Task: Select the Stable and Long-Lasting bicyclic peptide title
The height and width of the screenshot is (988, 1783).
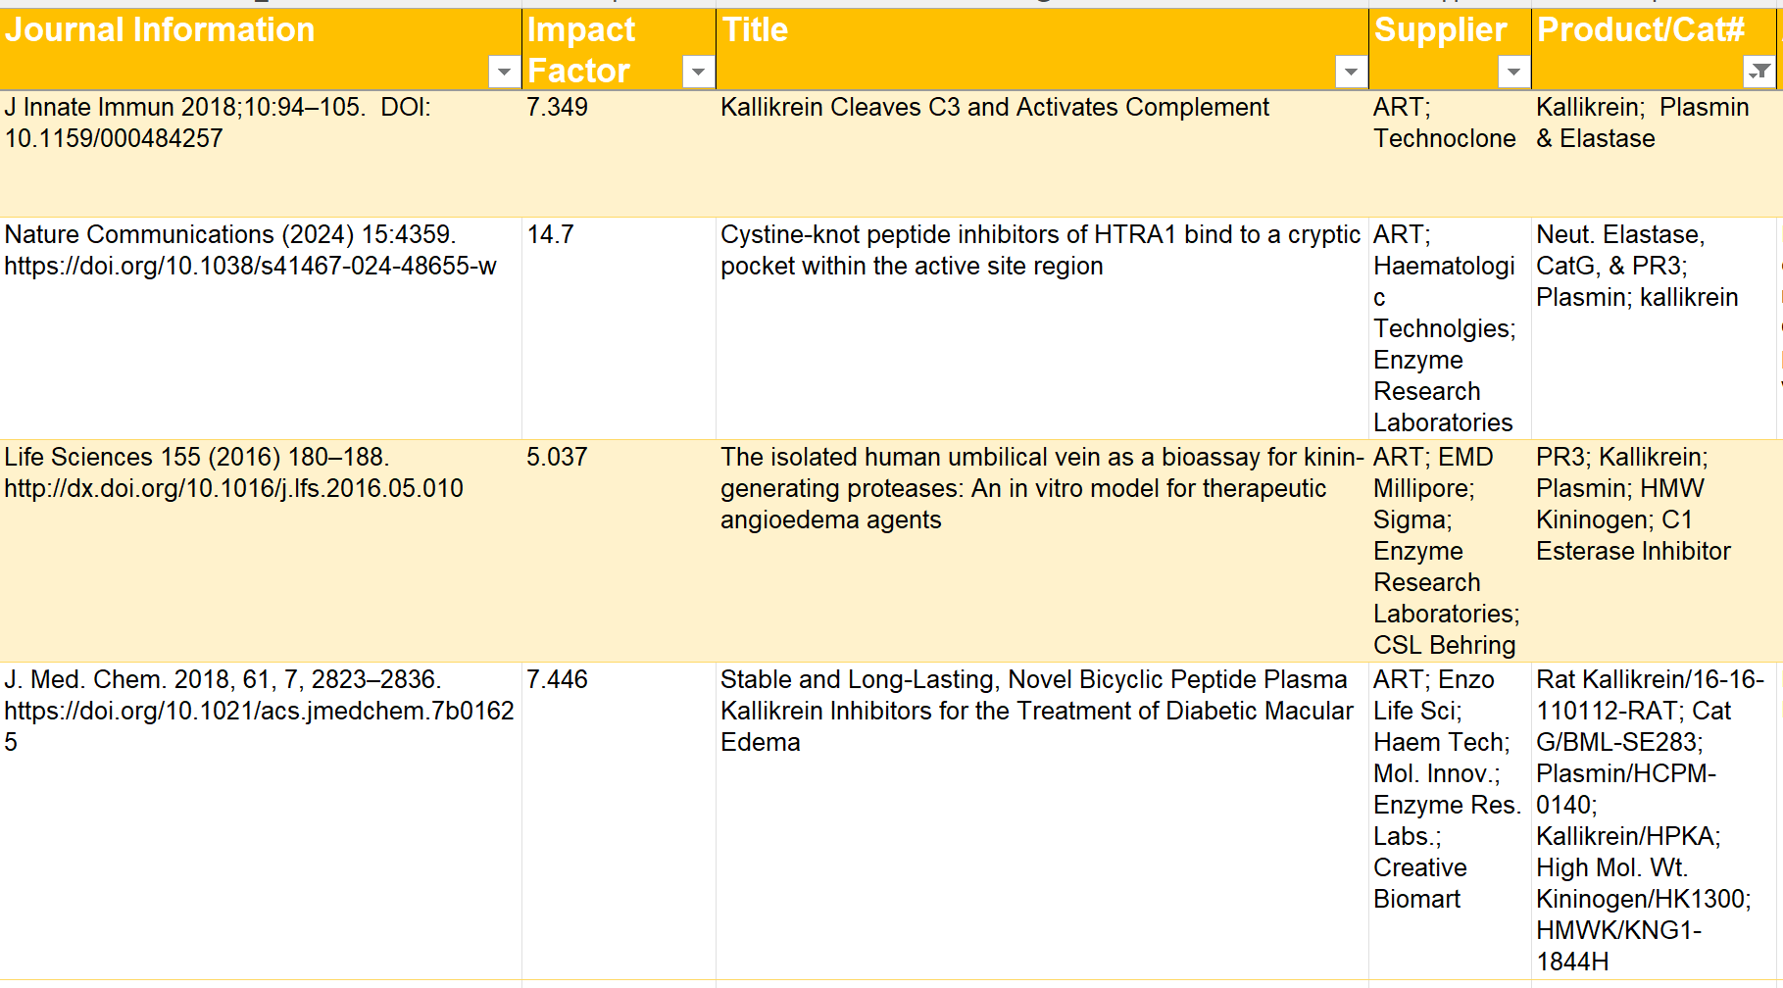Action: pyautogui.click(x=1035, y=711)
